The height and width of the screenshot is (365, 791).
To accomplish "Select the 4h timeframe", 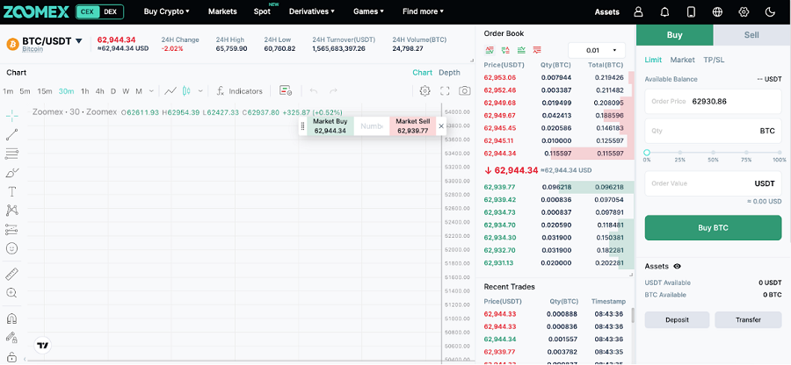I will [100, 91].
